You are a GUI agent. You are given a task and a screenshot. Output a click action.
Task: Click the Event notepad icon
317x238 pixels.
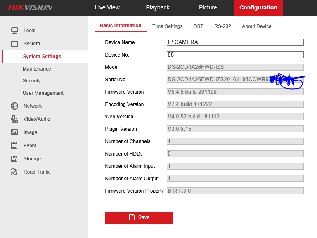coord(14,146)
